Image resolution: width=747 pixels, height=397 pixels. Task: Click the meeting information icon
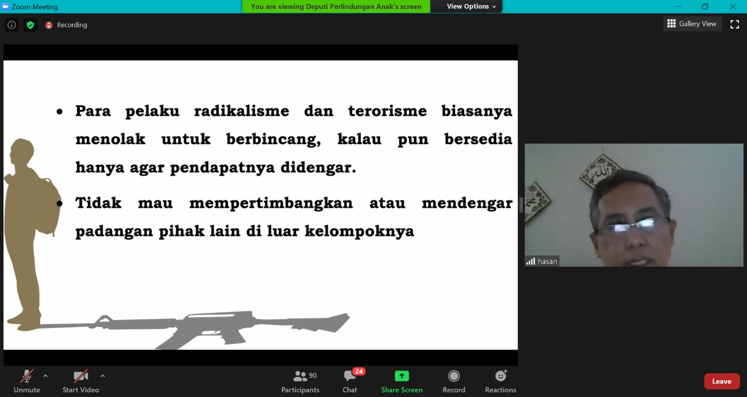12,25
